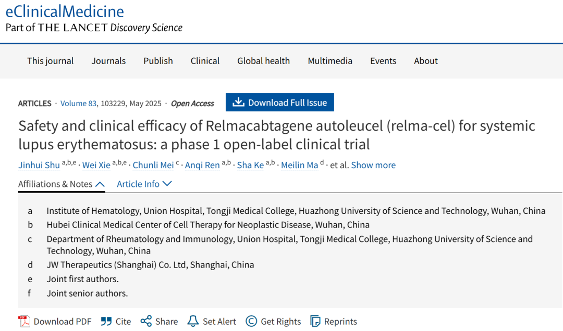Expand the Article Info section
Screen dimensions: 563x331
coord(144,184)
